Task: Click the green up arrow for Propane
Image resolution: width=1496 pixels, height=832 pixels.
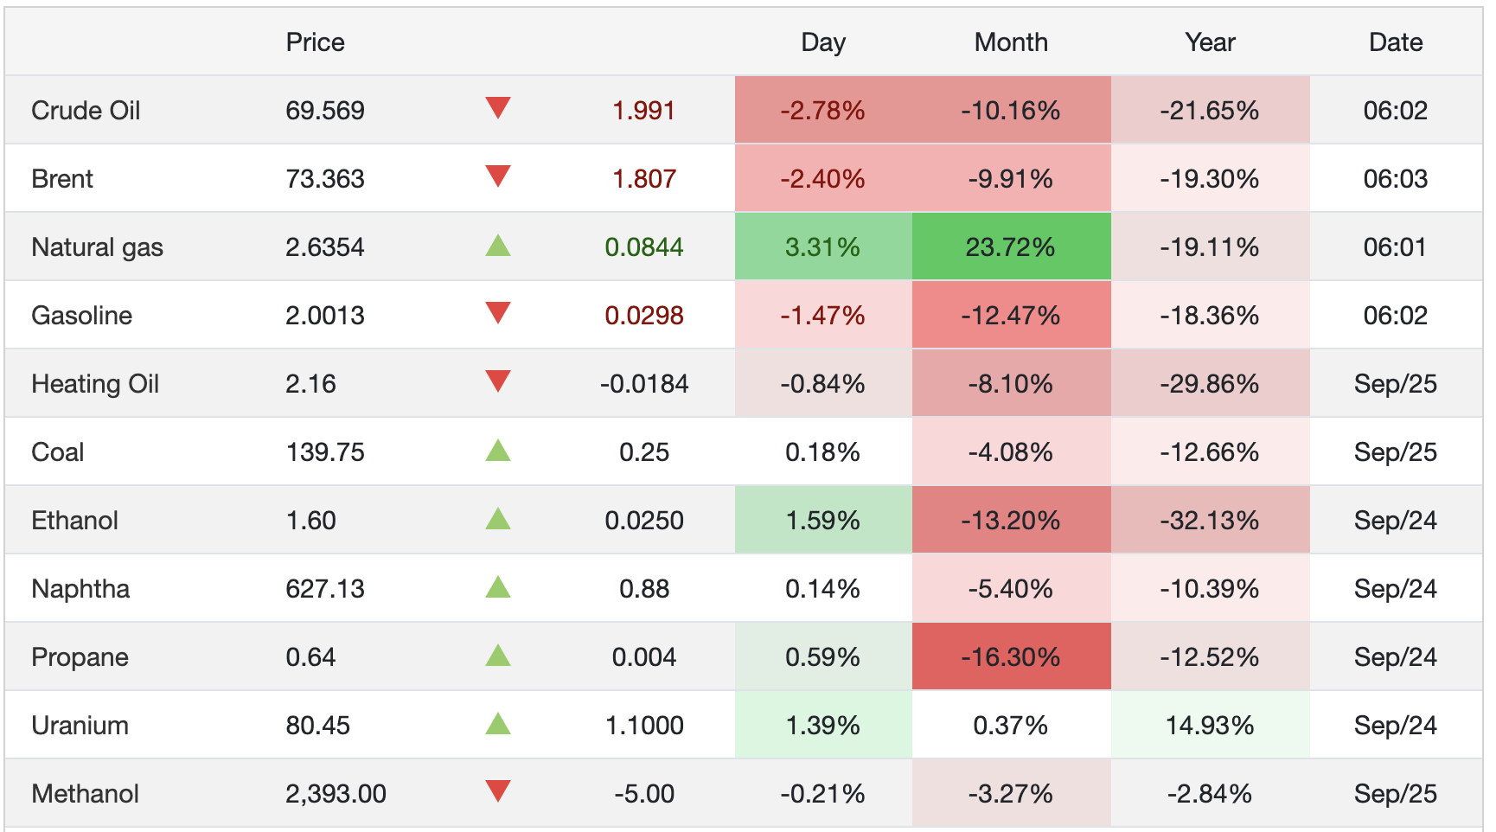Action: click(x=498, y=656)
